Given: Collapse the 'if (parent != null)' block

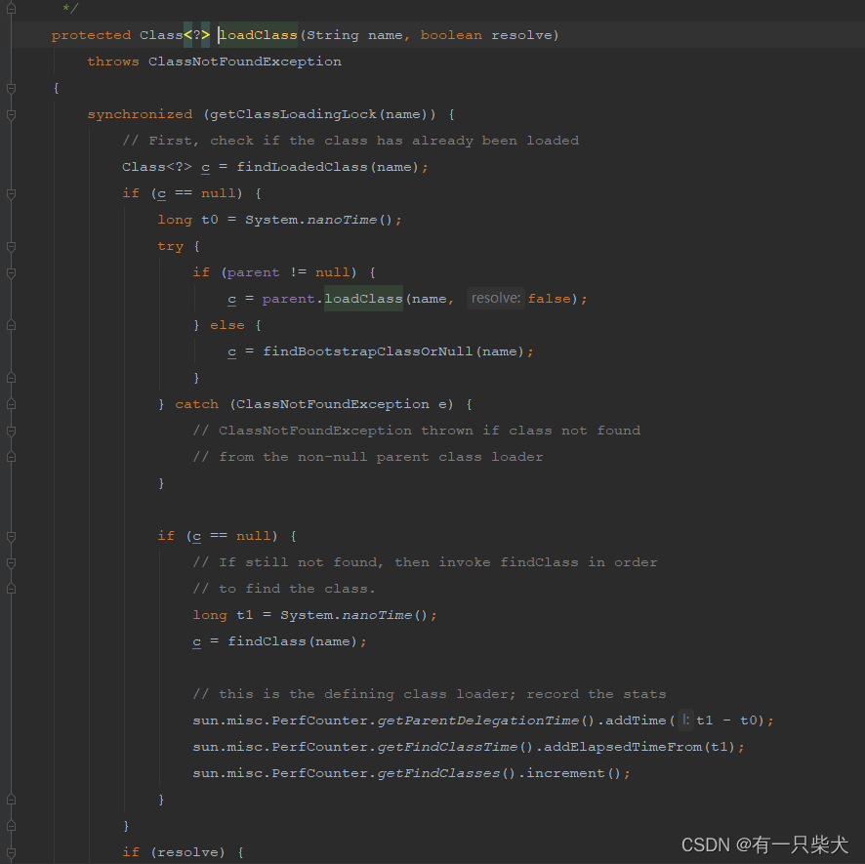Looking at the screenshot, I should point(11,272).
